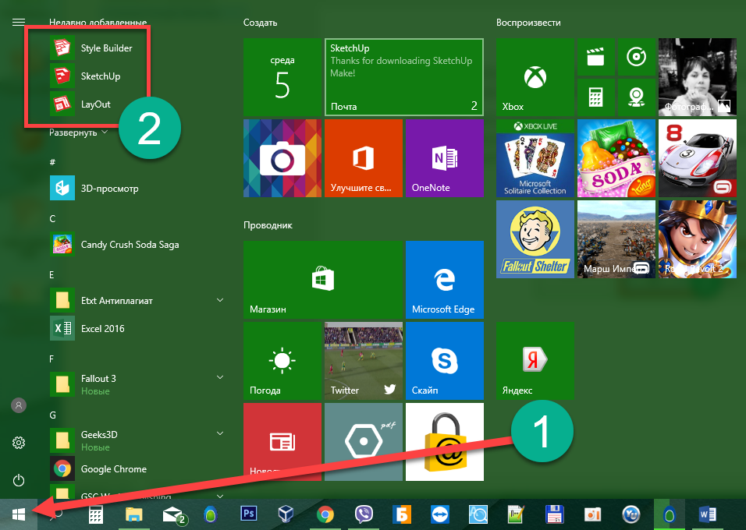Open the LayOut application

click(95, 104)
